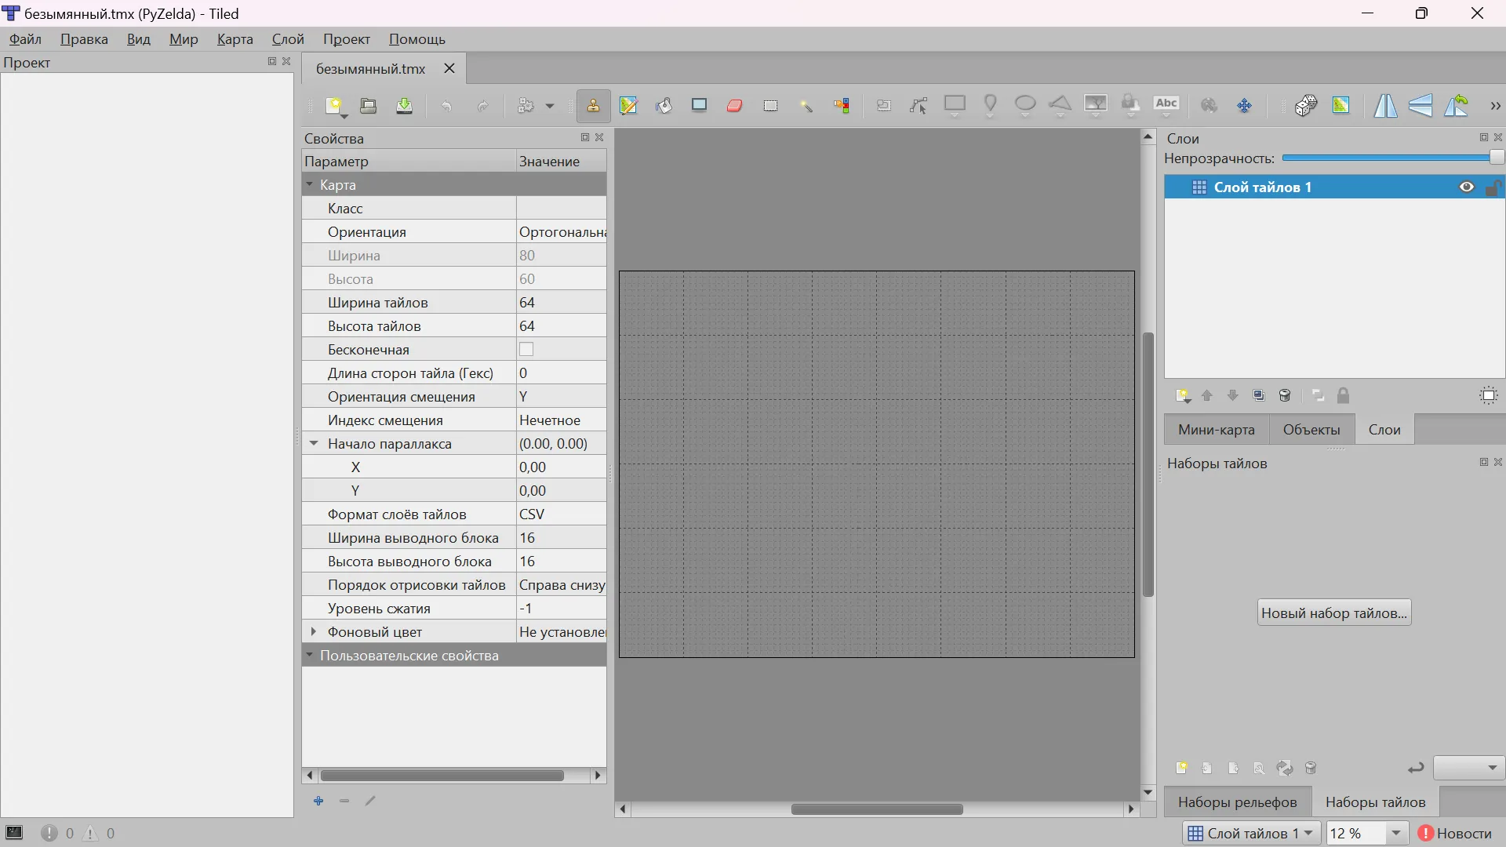The image size is (1506, 847).
Task: Select the Terrain Brush tool
Action: click(x=628, y=106)
